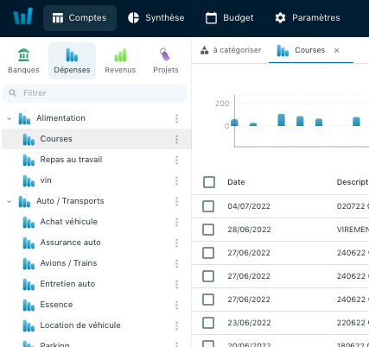This screenshot has width=369, height=347.
Task: Open Paramètres settings
Action: coord(308,18)
